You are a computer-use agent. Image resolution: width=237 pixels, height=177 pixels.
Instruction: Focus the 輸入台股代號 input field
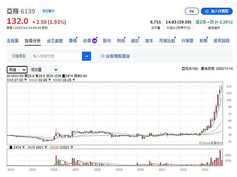[56, 56]
